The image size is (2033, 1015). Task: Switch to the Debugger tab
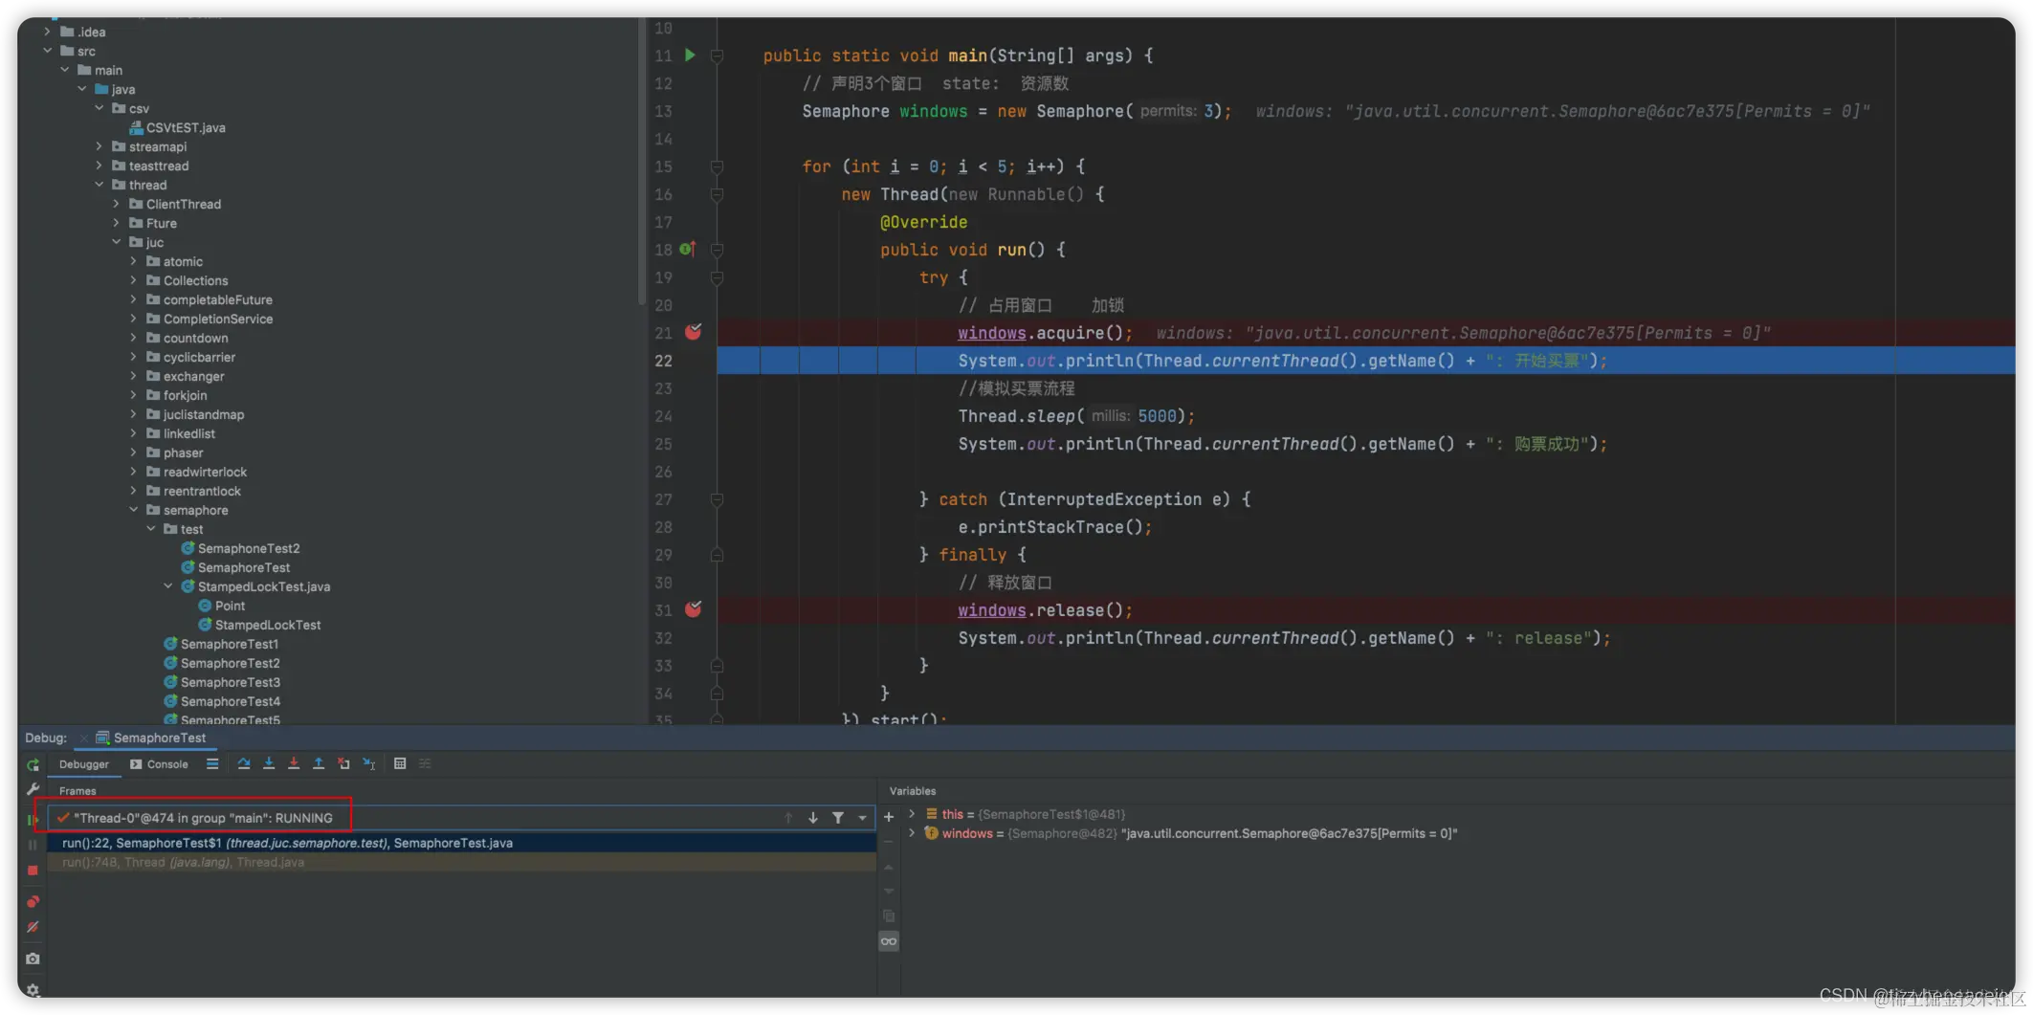pos(84,764)
